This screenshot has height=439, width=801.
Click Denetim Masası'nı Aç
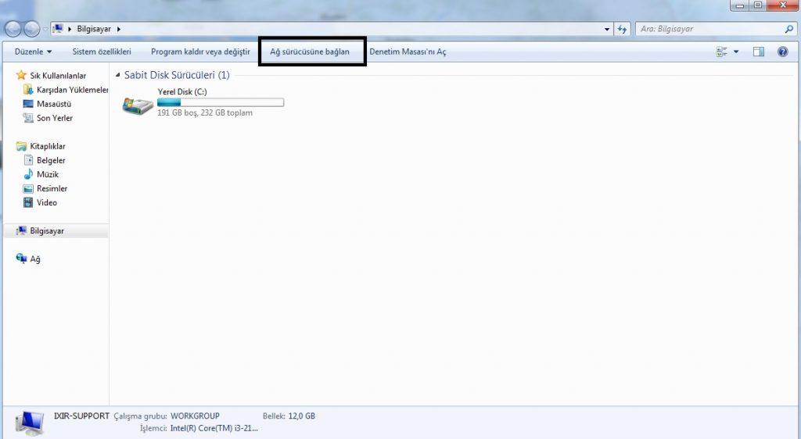coord(408,52)
